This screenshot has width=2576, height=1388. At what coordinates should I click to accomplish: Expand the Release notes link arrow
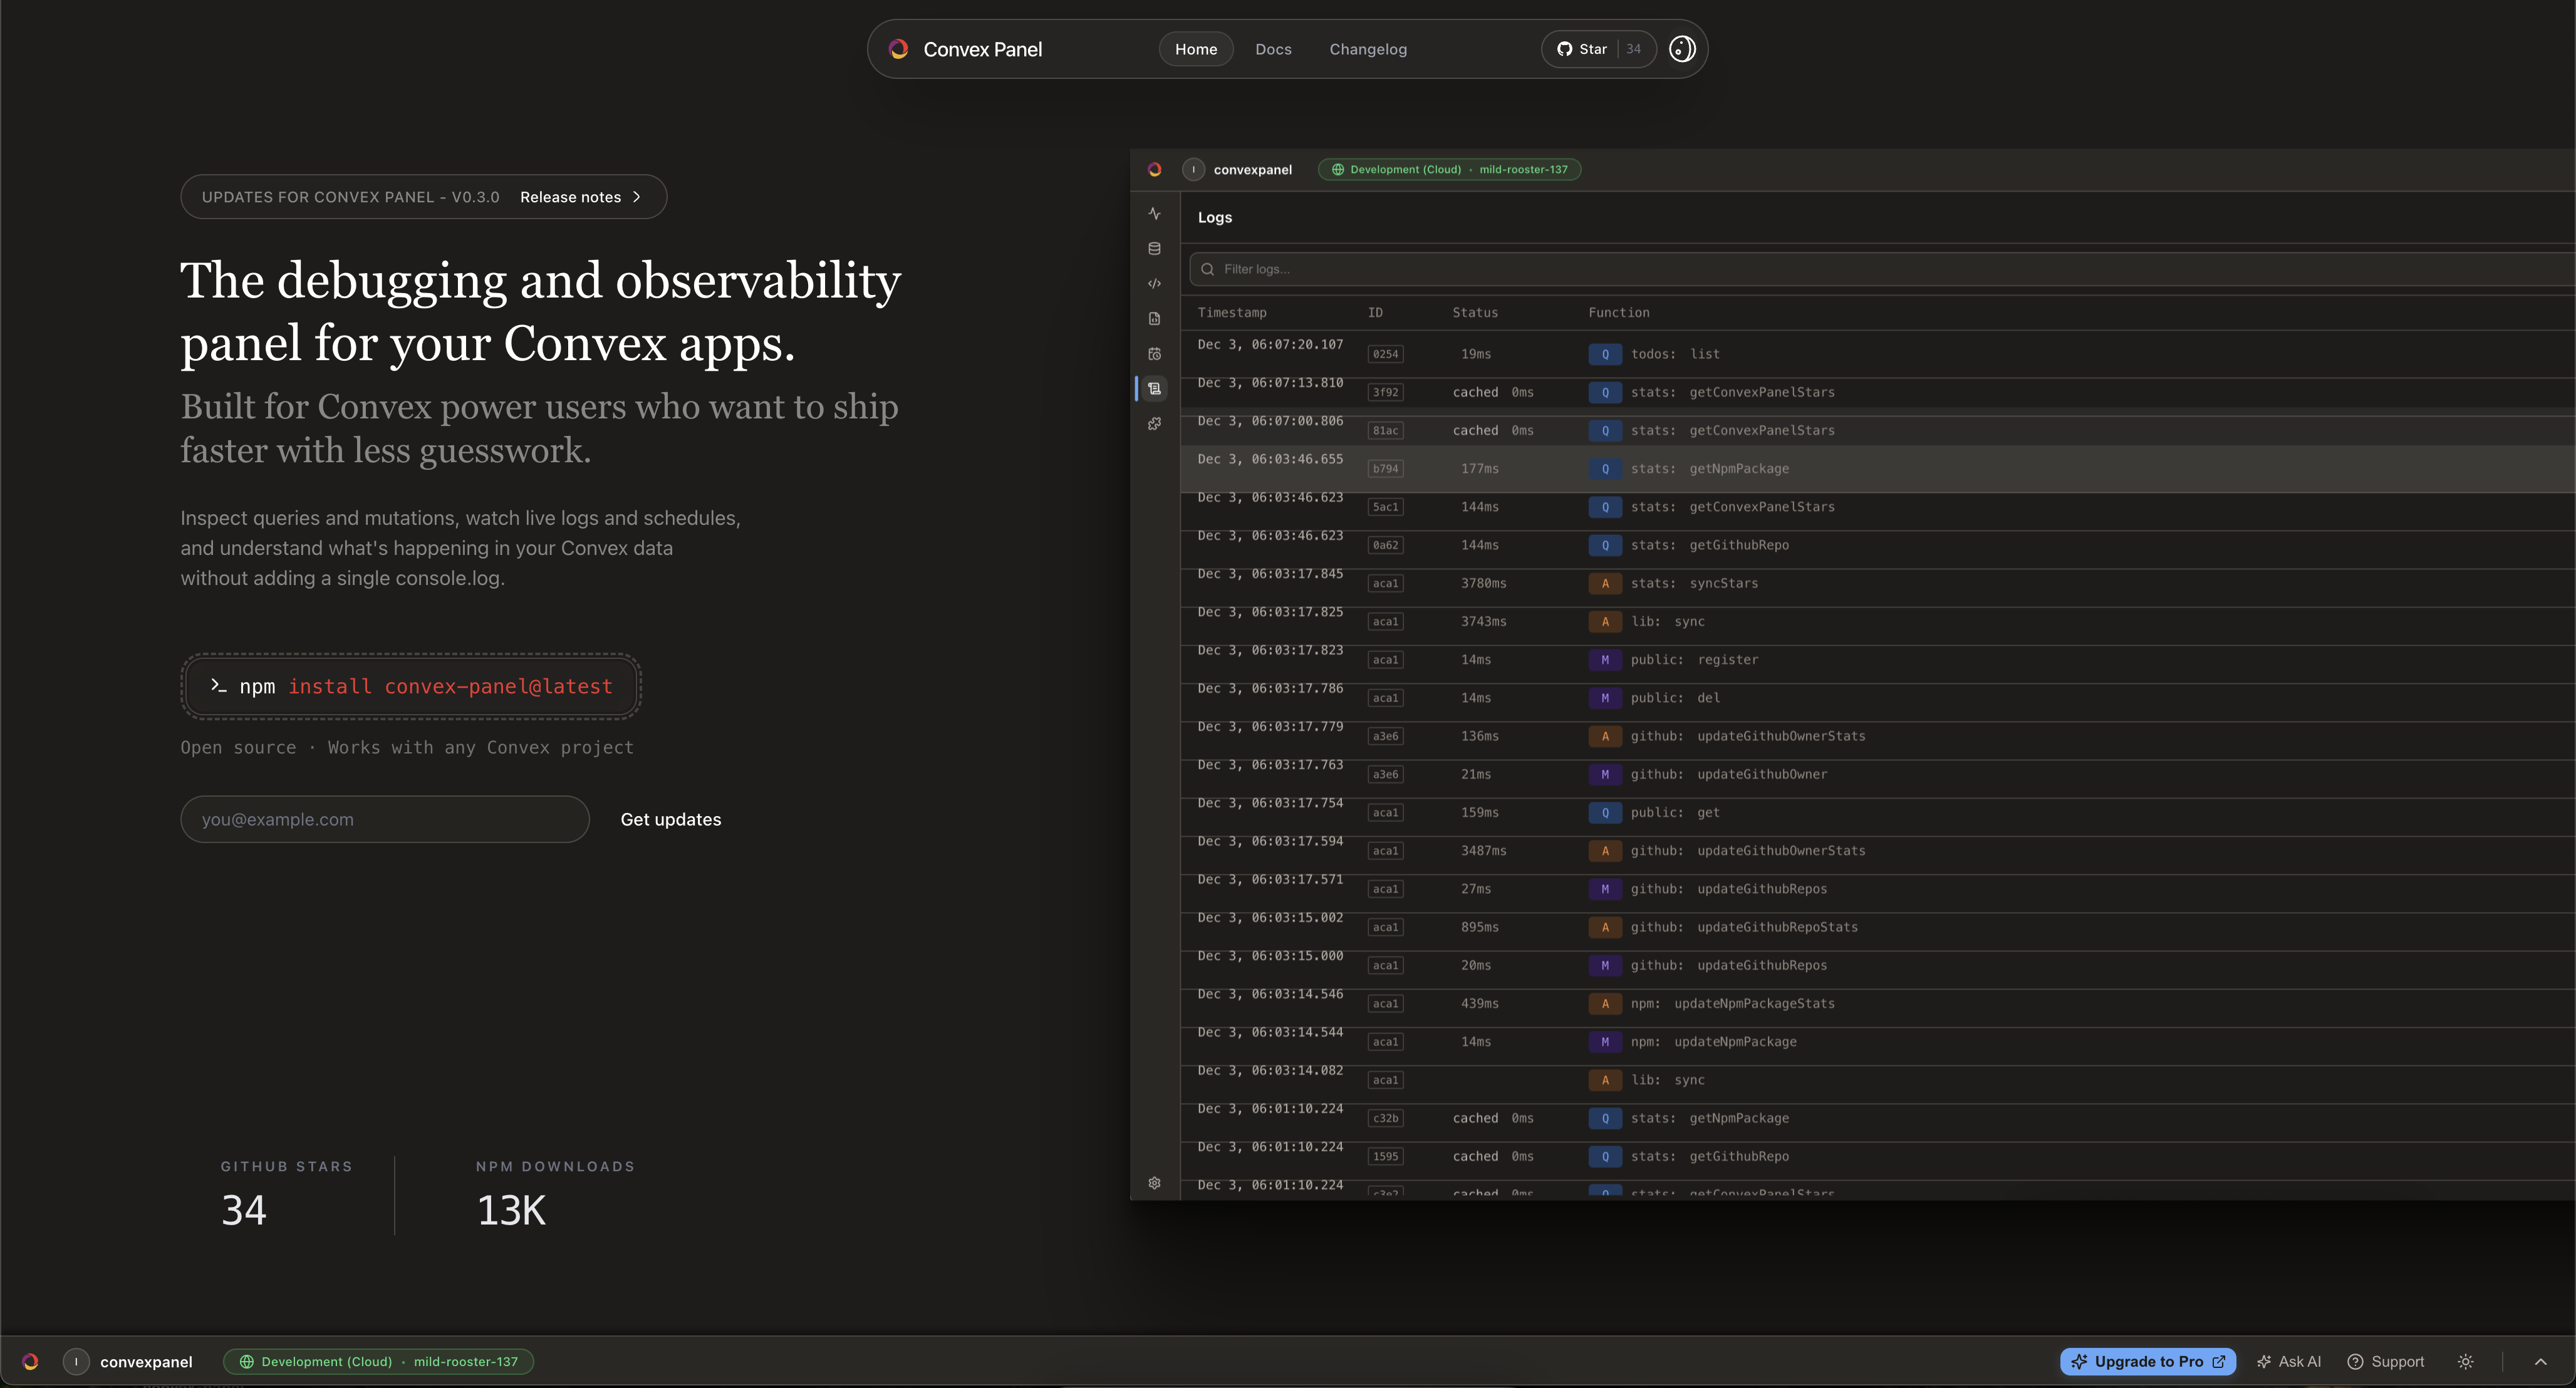[x=636, y=197]
